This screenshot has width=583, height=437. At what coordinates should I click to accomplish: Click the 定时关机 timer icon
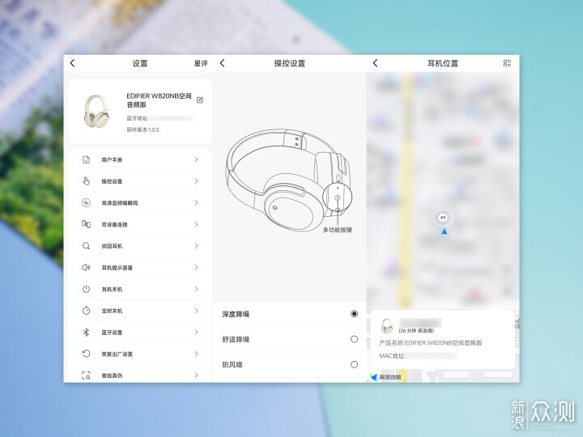coord(86,311)
